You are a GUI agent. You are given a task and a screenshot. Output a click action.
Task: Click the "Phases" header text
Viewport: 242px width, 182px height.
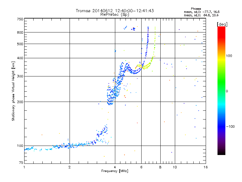(x=196, y=9)
